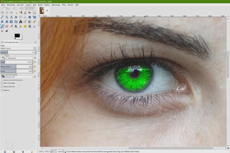Select the Foreground Select tool
Screen dimensions: 230x153
tap(30, 13)
